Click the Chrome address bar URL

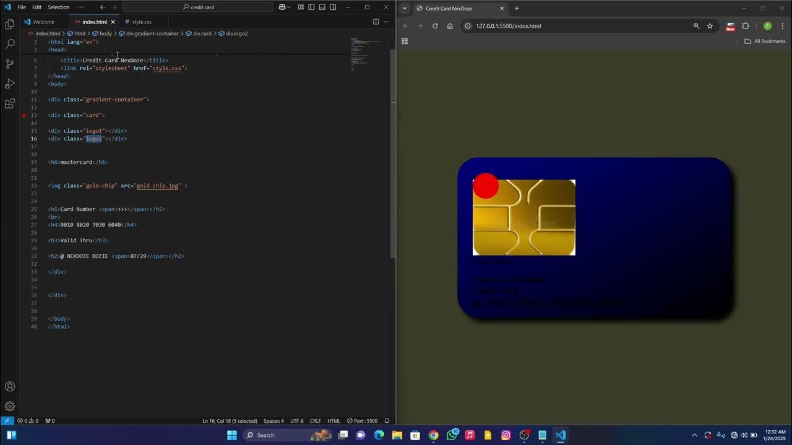pyautogui.click(x=509, y=26)
